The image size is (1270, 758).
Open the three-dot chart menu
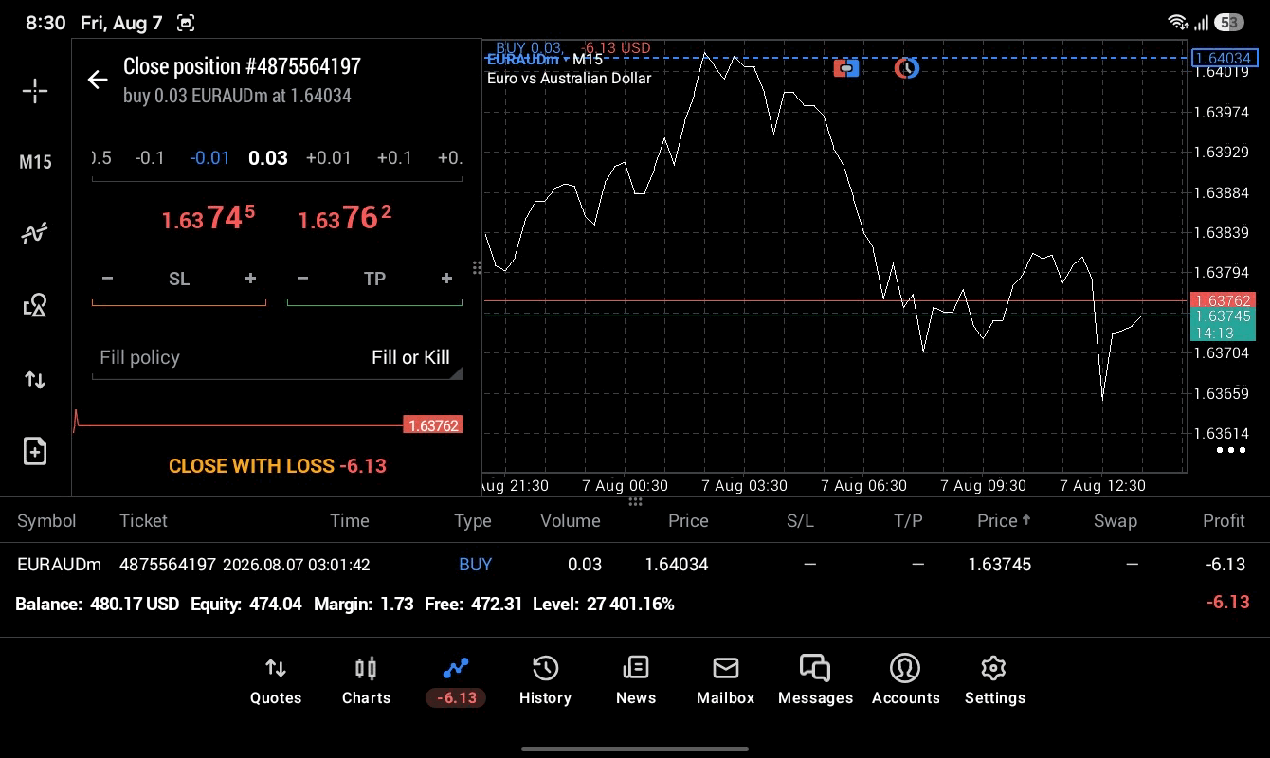1230,450
